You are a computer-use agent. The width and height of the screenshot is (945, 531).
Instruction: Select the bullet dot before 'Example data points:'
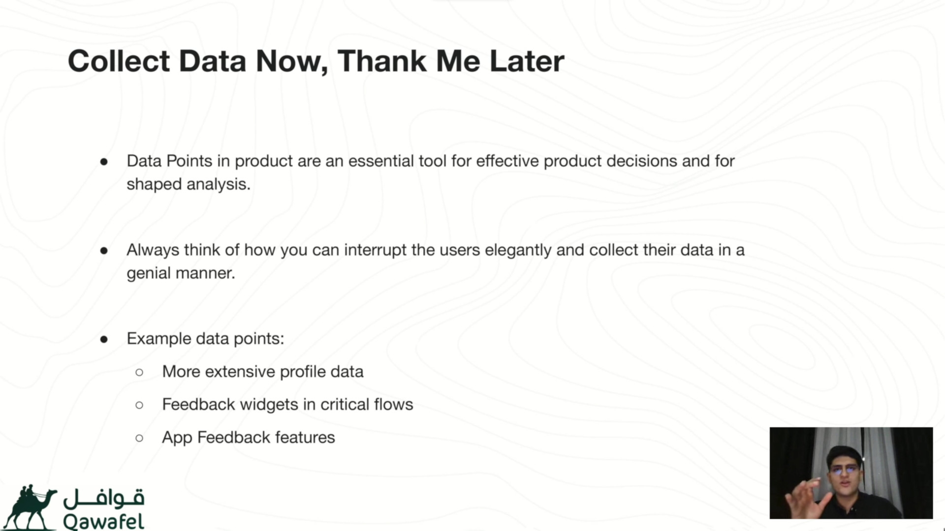click(104, 339)
